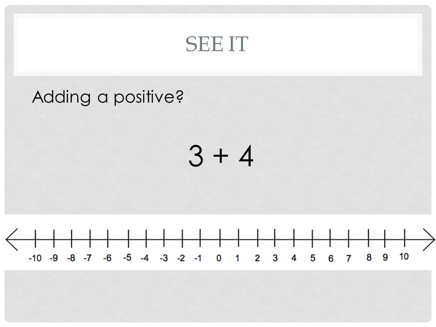This screenshot has height=327, width=436.
Task: Click the -3 label on number line
Action: (164, 258)
